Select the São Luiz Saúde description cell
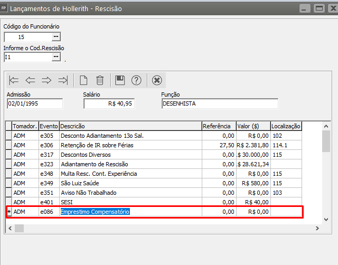The width and height of the screenshot is (338, 265). tap(130, 183)
